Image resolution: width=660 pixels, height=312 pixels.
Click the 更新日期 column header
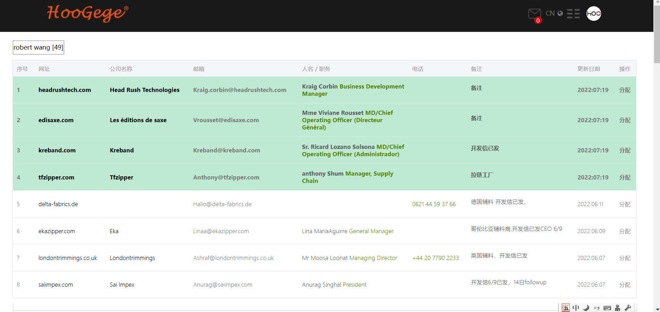[x=589, y=69]
